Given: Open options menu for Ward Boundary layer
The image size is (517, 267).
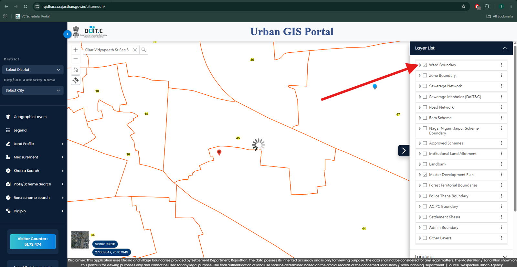Looking at the screenshot, I should (x=501, y=65).
